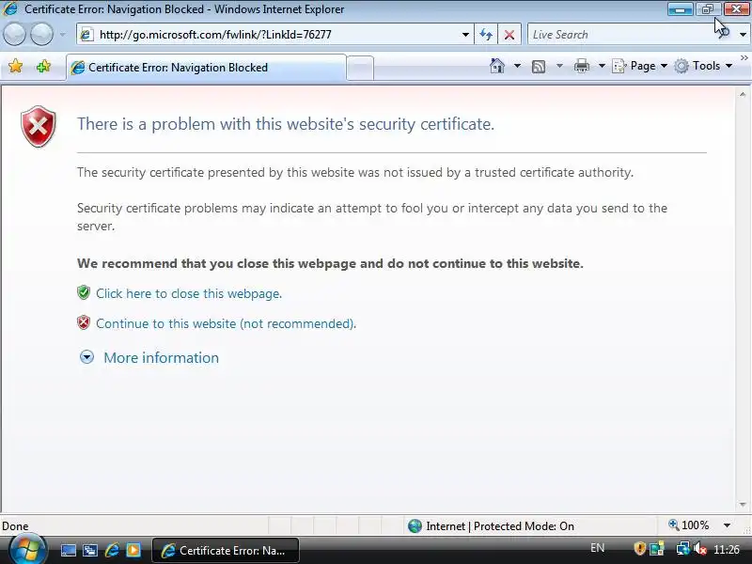The width and height of the screenshot is (752, 564).
Task: Click the network connection tray icon
Action: 682,549
